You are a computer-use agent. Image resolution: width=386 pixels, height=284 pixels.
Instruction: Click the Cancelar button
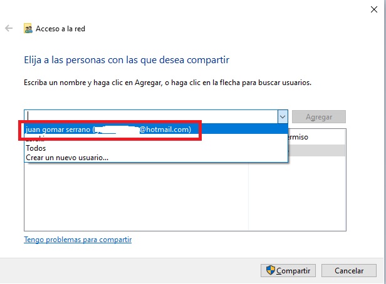tap(349, 271)
